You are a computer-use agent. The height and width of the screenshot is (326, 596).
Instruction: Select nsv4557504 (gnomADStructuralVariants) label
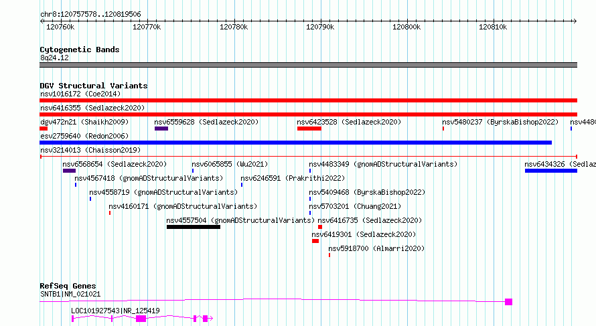click(240, 220)
